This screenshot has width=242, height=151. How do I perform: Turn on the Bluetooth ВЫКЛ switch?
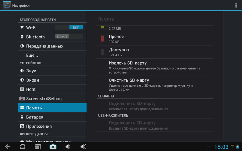point(69,37)
